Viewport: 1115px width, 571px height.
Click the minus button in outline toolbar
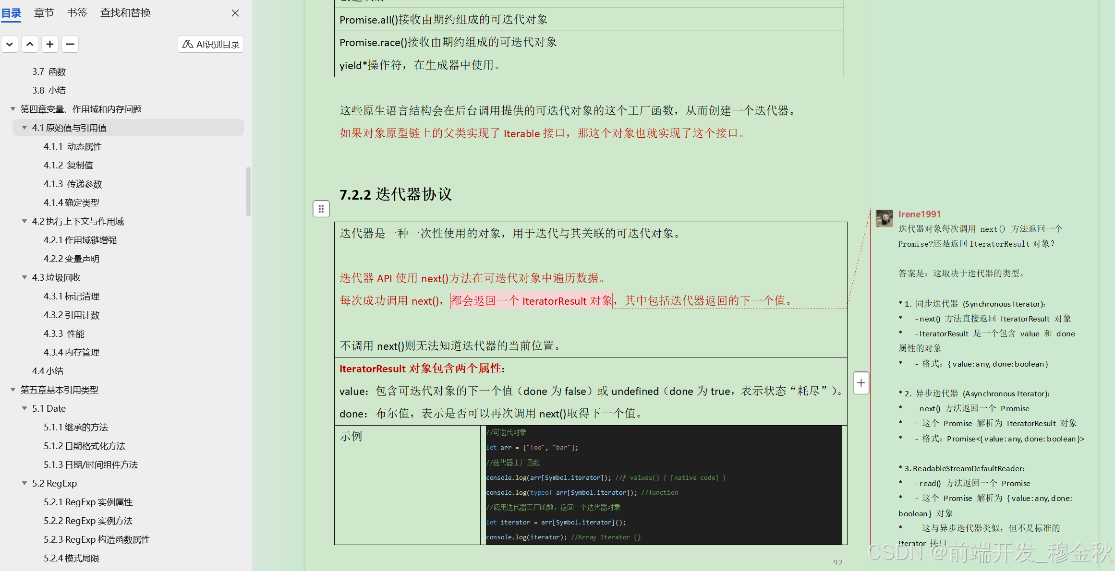click(x=70, y=44)
